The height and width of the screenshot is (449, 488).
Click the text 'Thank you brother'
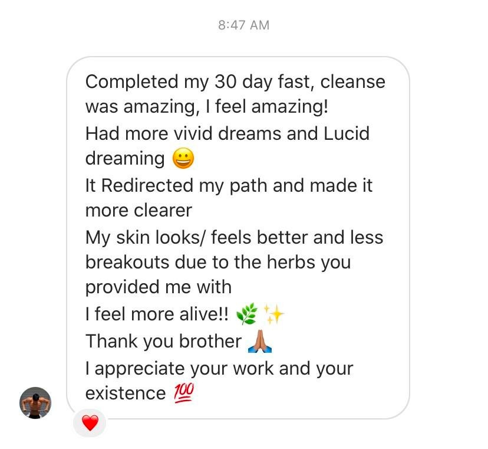coord(163,341)
